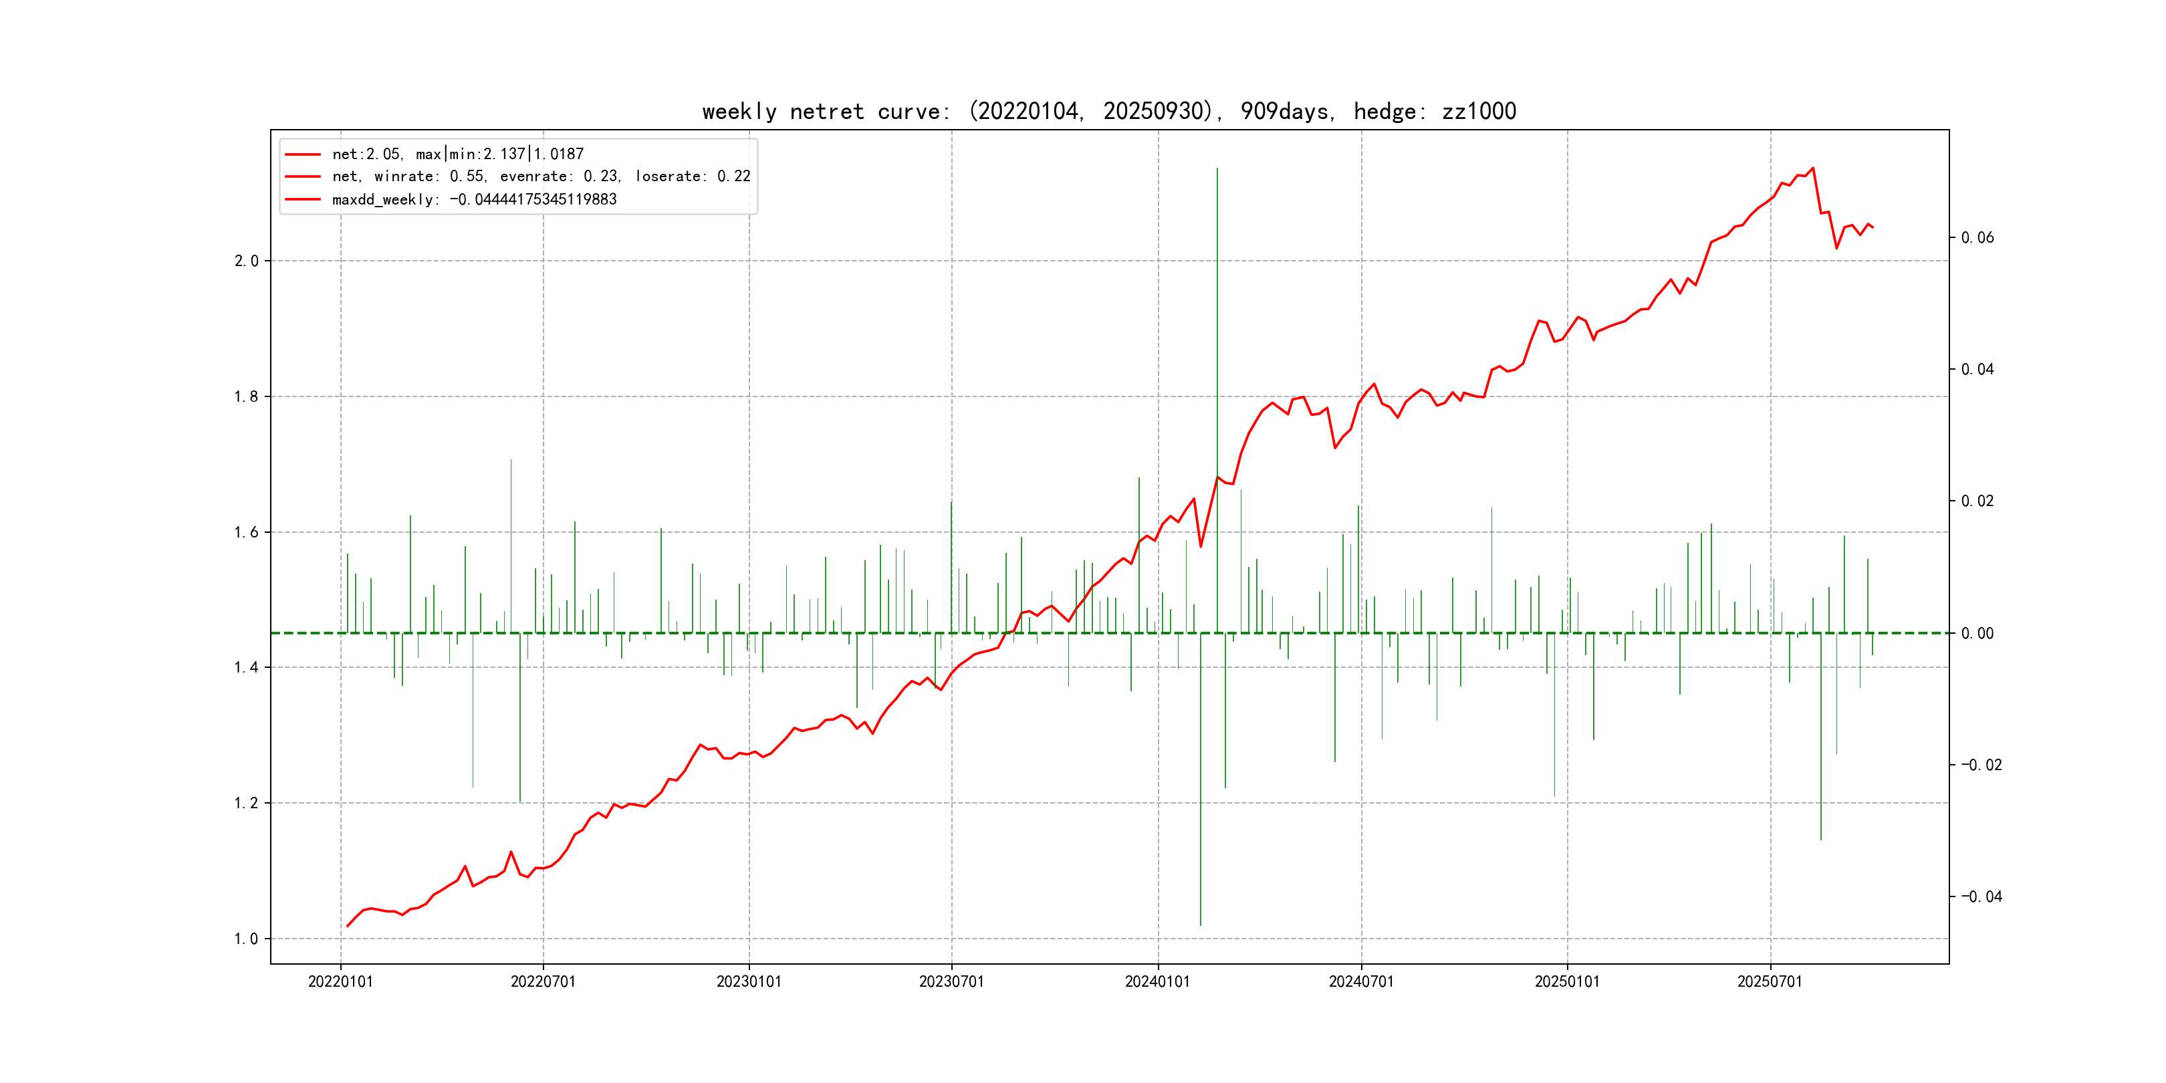Click the red line swatch beside net:2.05 legend entry
The image size is (2166, 1083).
click(x=303, y=154)
